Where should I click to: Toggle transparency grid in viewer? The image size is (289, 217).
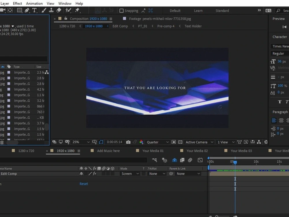coord(180,142)
